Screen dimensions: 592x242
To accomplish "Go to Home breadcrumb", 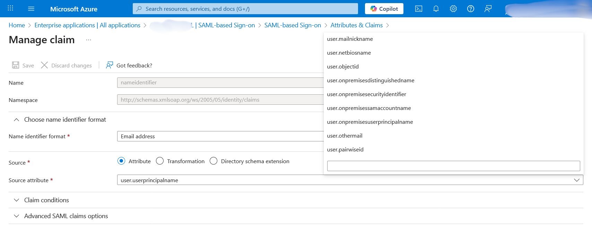I will pos(17,25).
